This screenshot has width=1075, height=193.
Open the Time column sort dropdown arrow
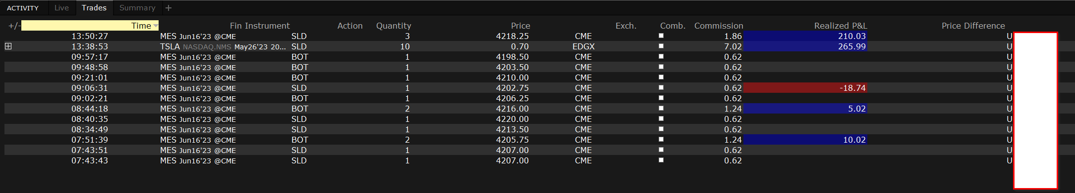point(156,26)
